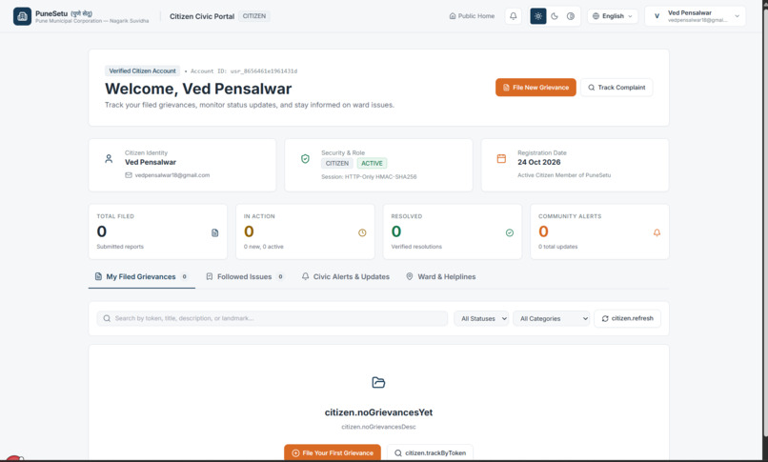Click Track Complaint button
This screenshot has width=768, height=462.
coord(616,88)
